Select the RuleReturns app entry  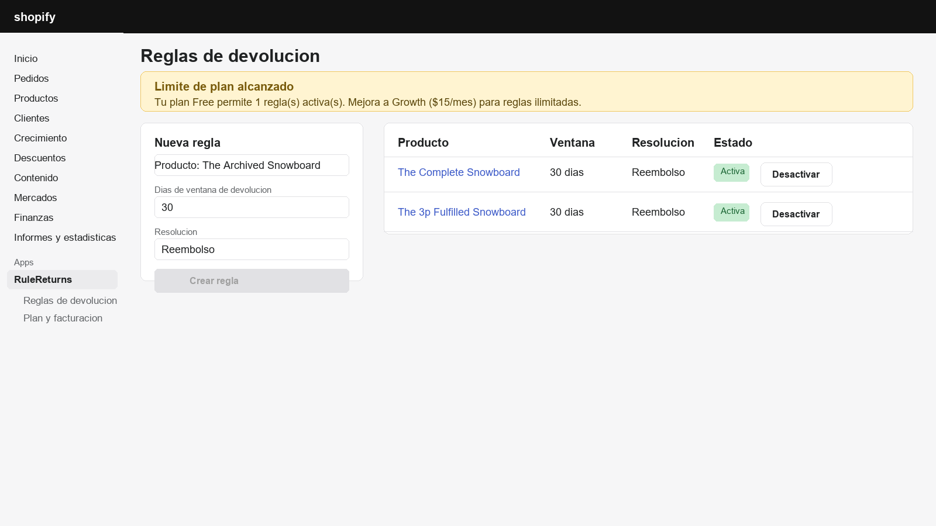(62, 279)
